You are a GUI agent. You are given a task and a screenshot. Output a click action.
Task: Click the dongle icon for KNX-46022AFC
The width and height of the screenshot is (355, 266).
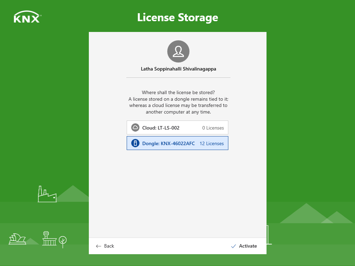135,143
